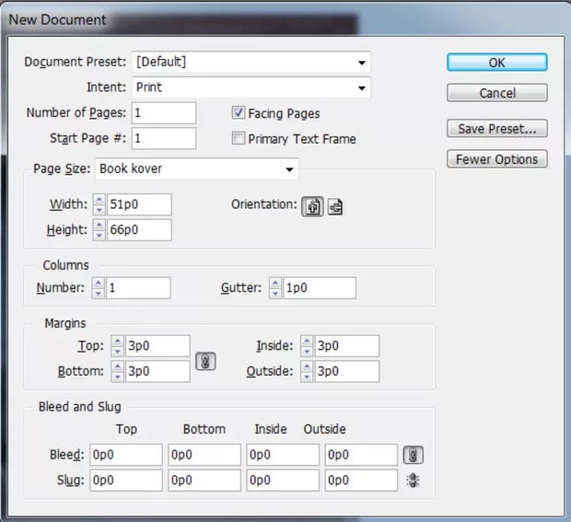
Task: Click Save Preset button
Action: click(497, 129)
